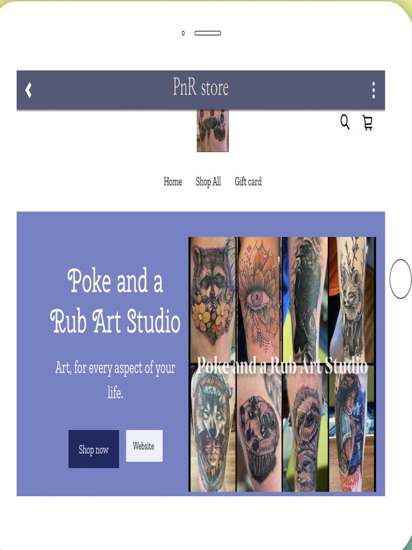Viewport: 412px width, 550px height.
Task: Click the Website button
Action: 144,446
